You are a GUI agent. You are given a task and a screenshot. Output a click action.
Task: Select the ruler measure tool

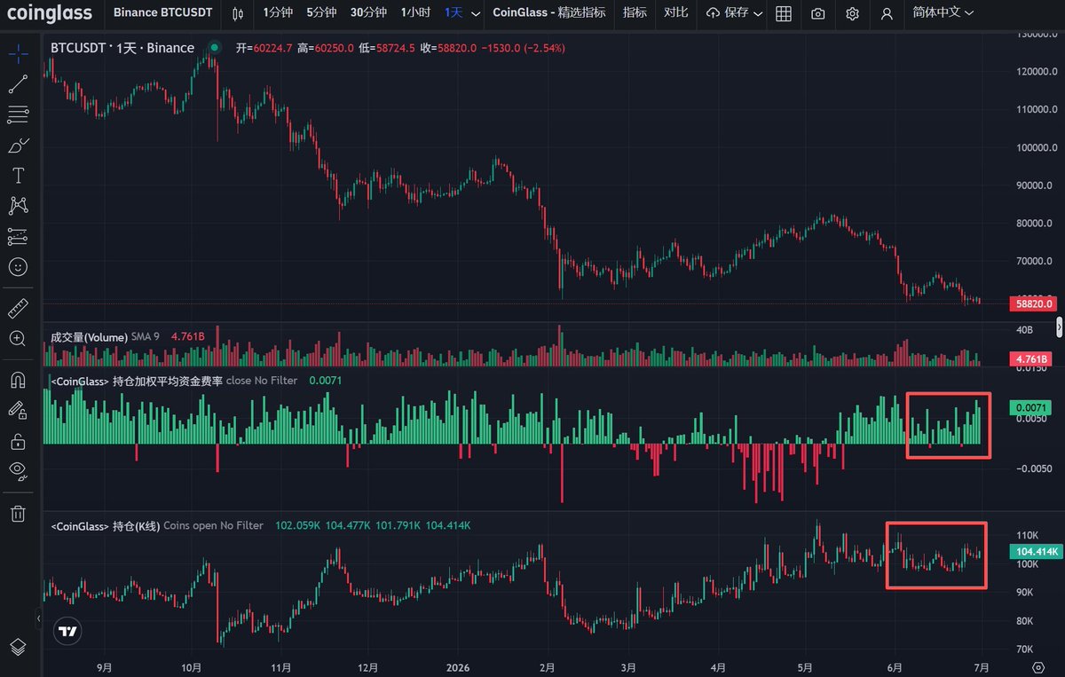coord(18,309)
